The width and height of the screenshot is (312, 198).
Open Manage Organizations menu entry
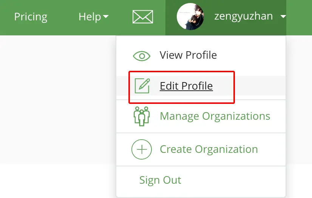215,116
